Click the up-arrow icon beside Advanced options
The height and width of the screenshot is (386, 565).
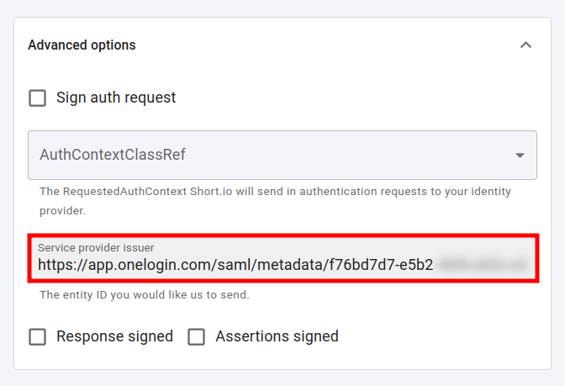[x=525, y=45]
